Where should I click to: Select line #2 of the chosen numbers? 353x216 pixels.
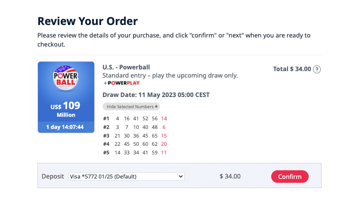click(x=135, y=127)
